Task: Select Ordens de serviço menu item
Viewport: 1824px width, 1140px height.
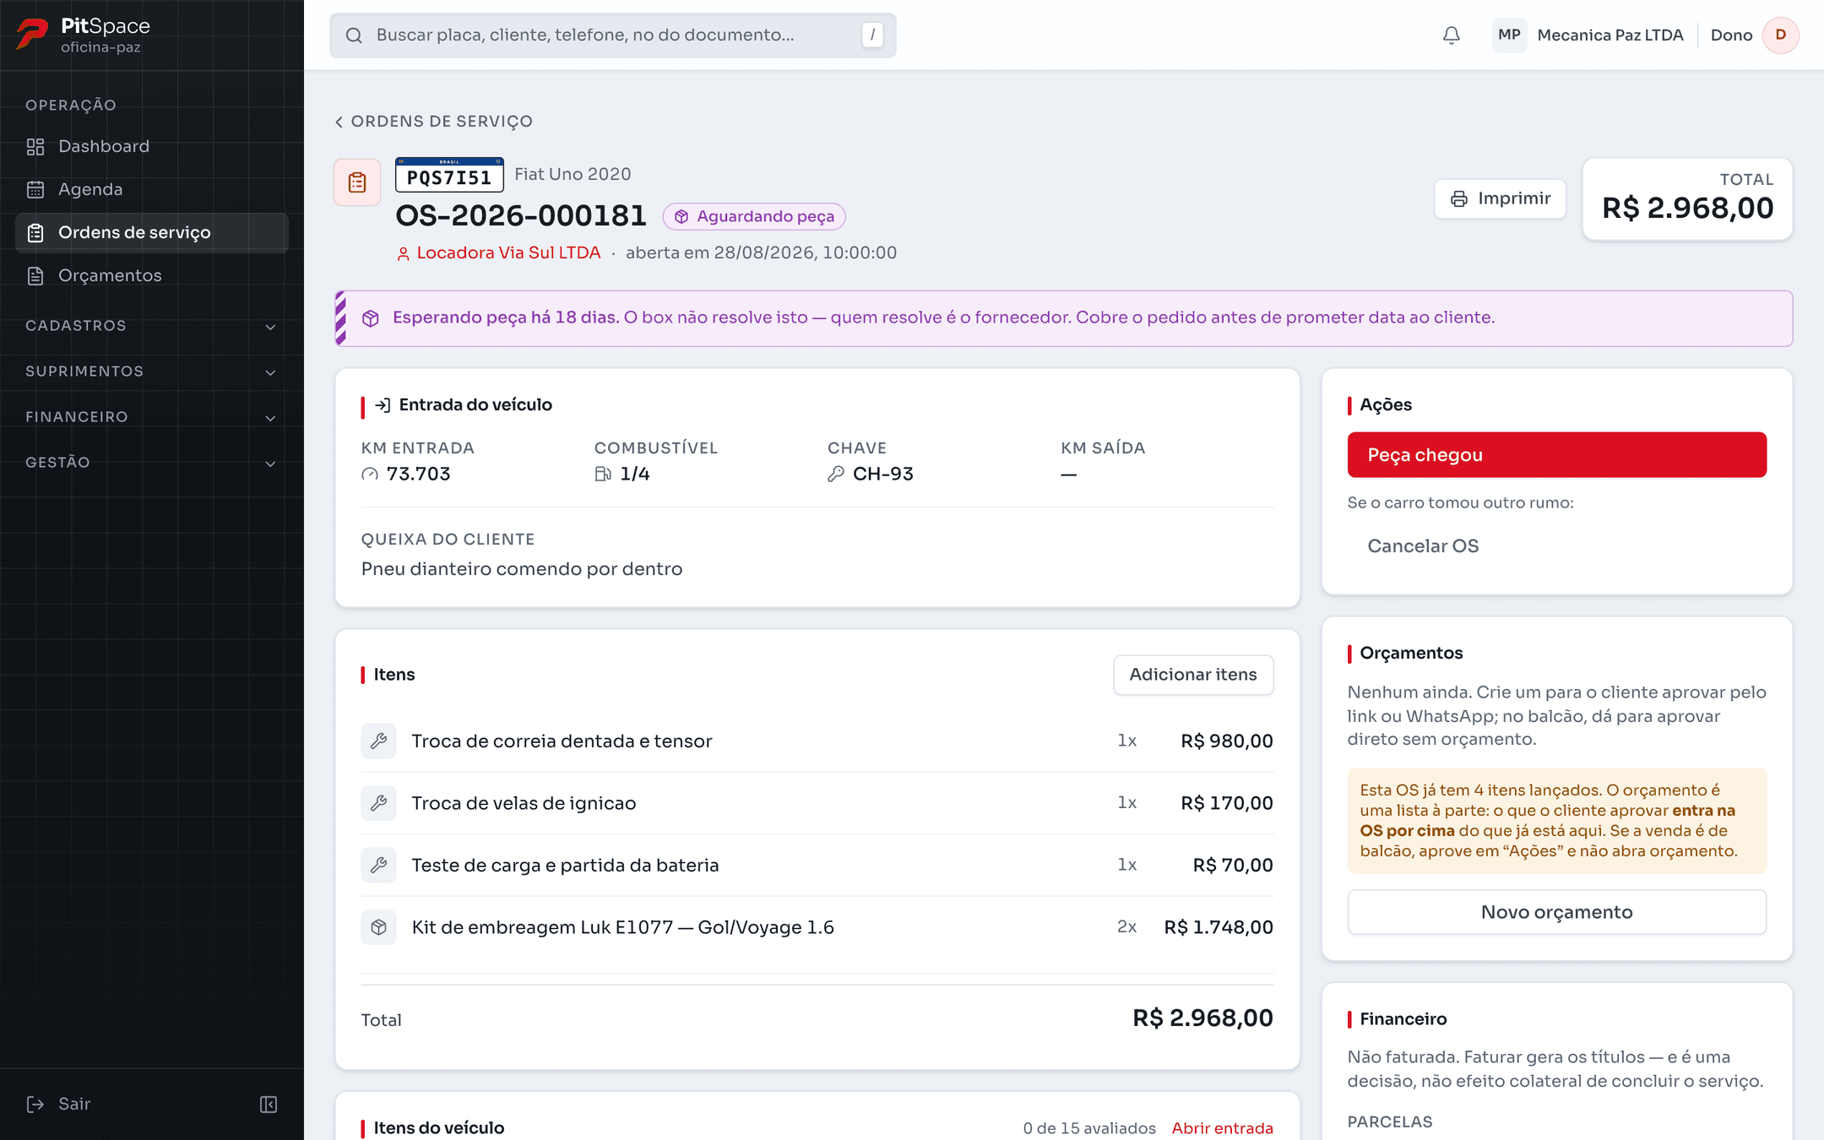Action: point(152,233)
